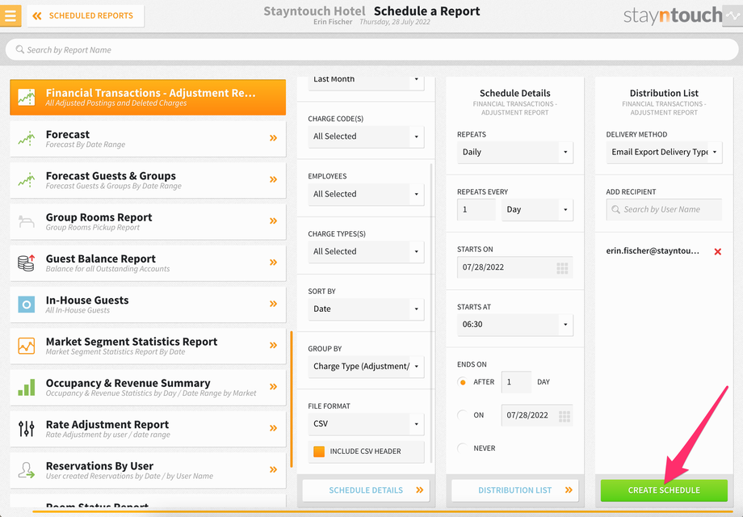Image resolution: width=743 pixels, height=517 pixels.
Task: Open the Charge Types(s) dropdown
Action: pos(366,251)
